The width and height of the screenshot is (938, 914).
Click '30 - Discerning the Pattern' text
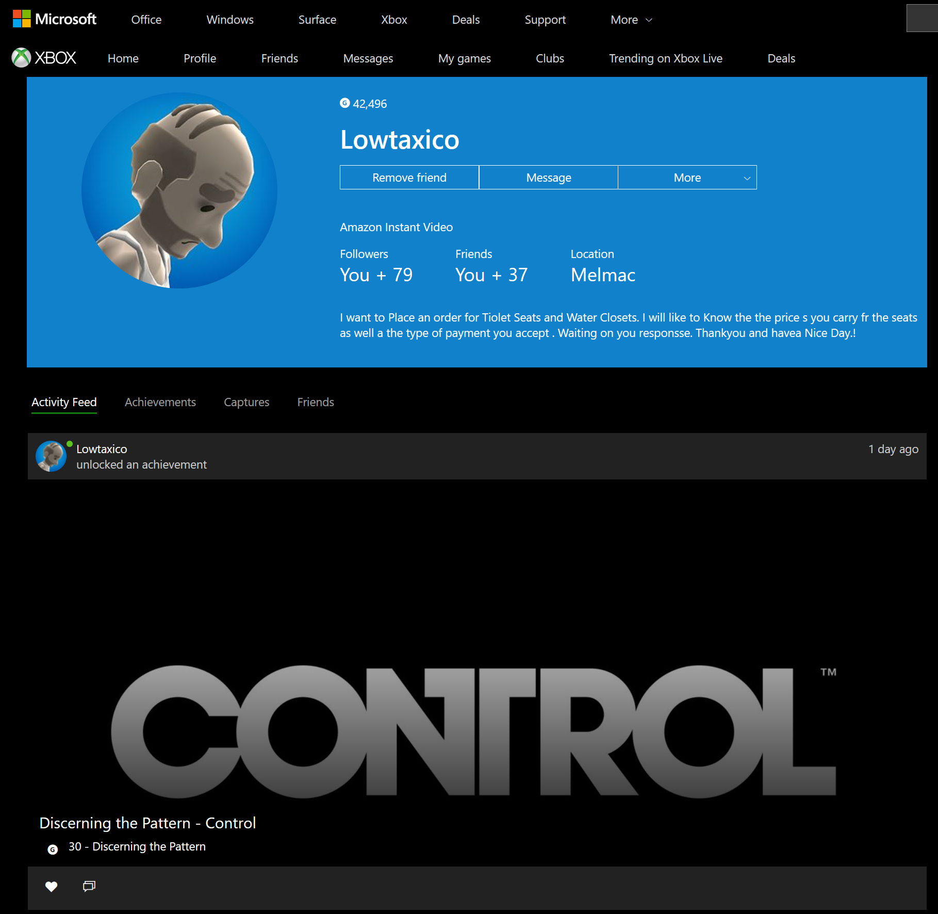(137, 846)
